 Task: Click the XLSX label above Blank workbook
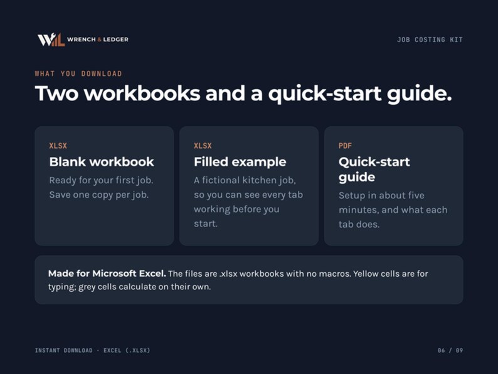click(x=58, y=146)
